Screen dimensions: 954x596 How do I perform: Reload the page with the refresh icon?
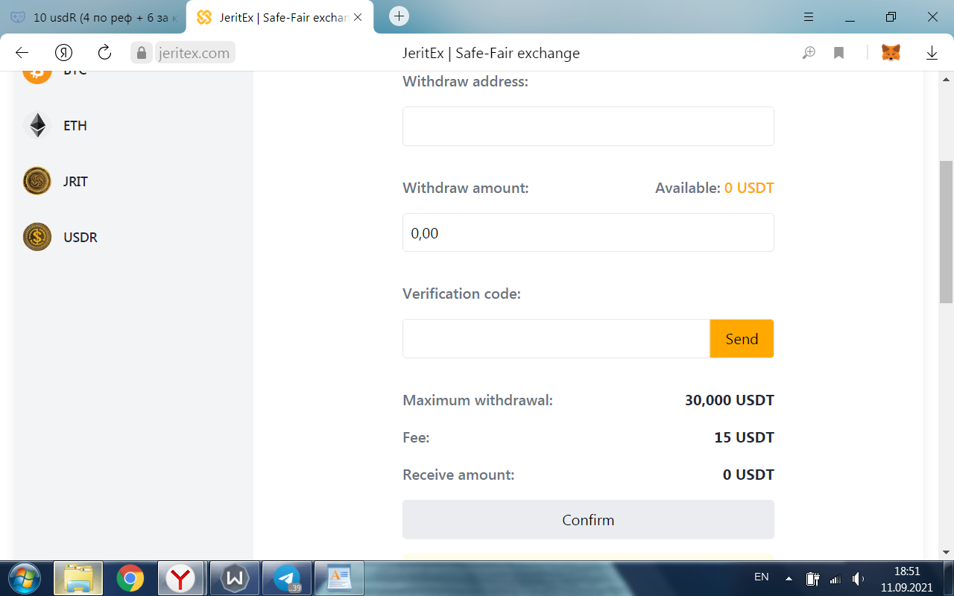(104, 52)
